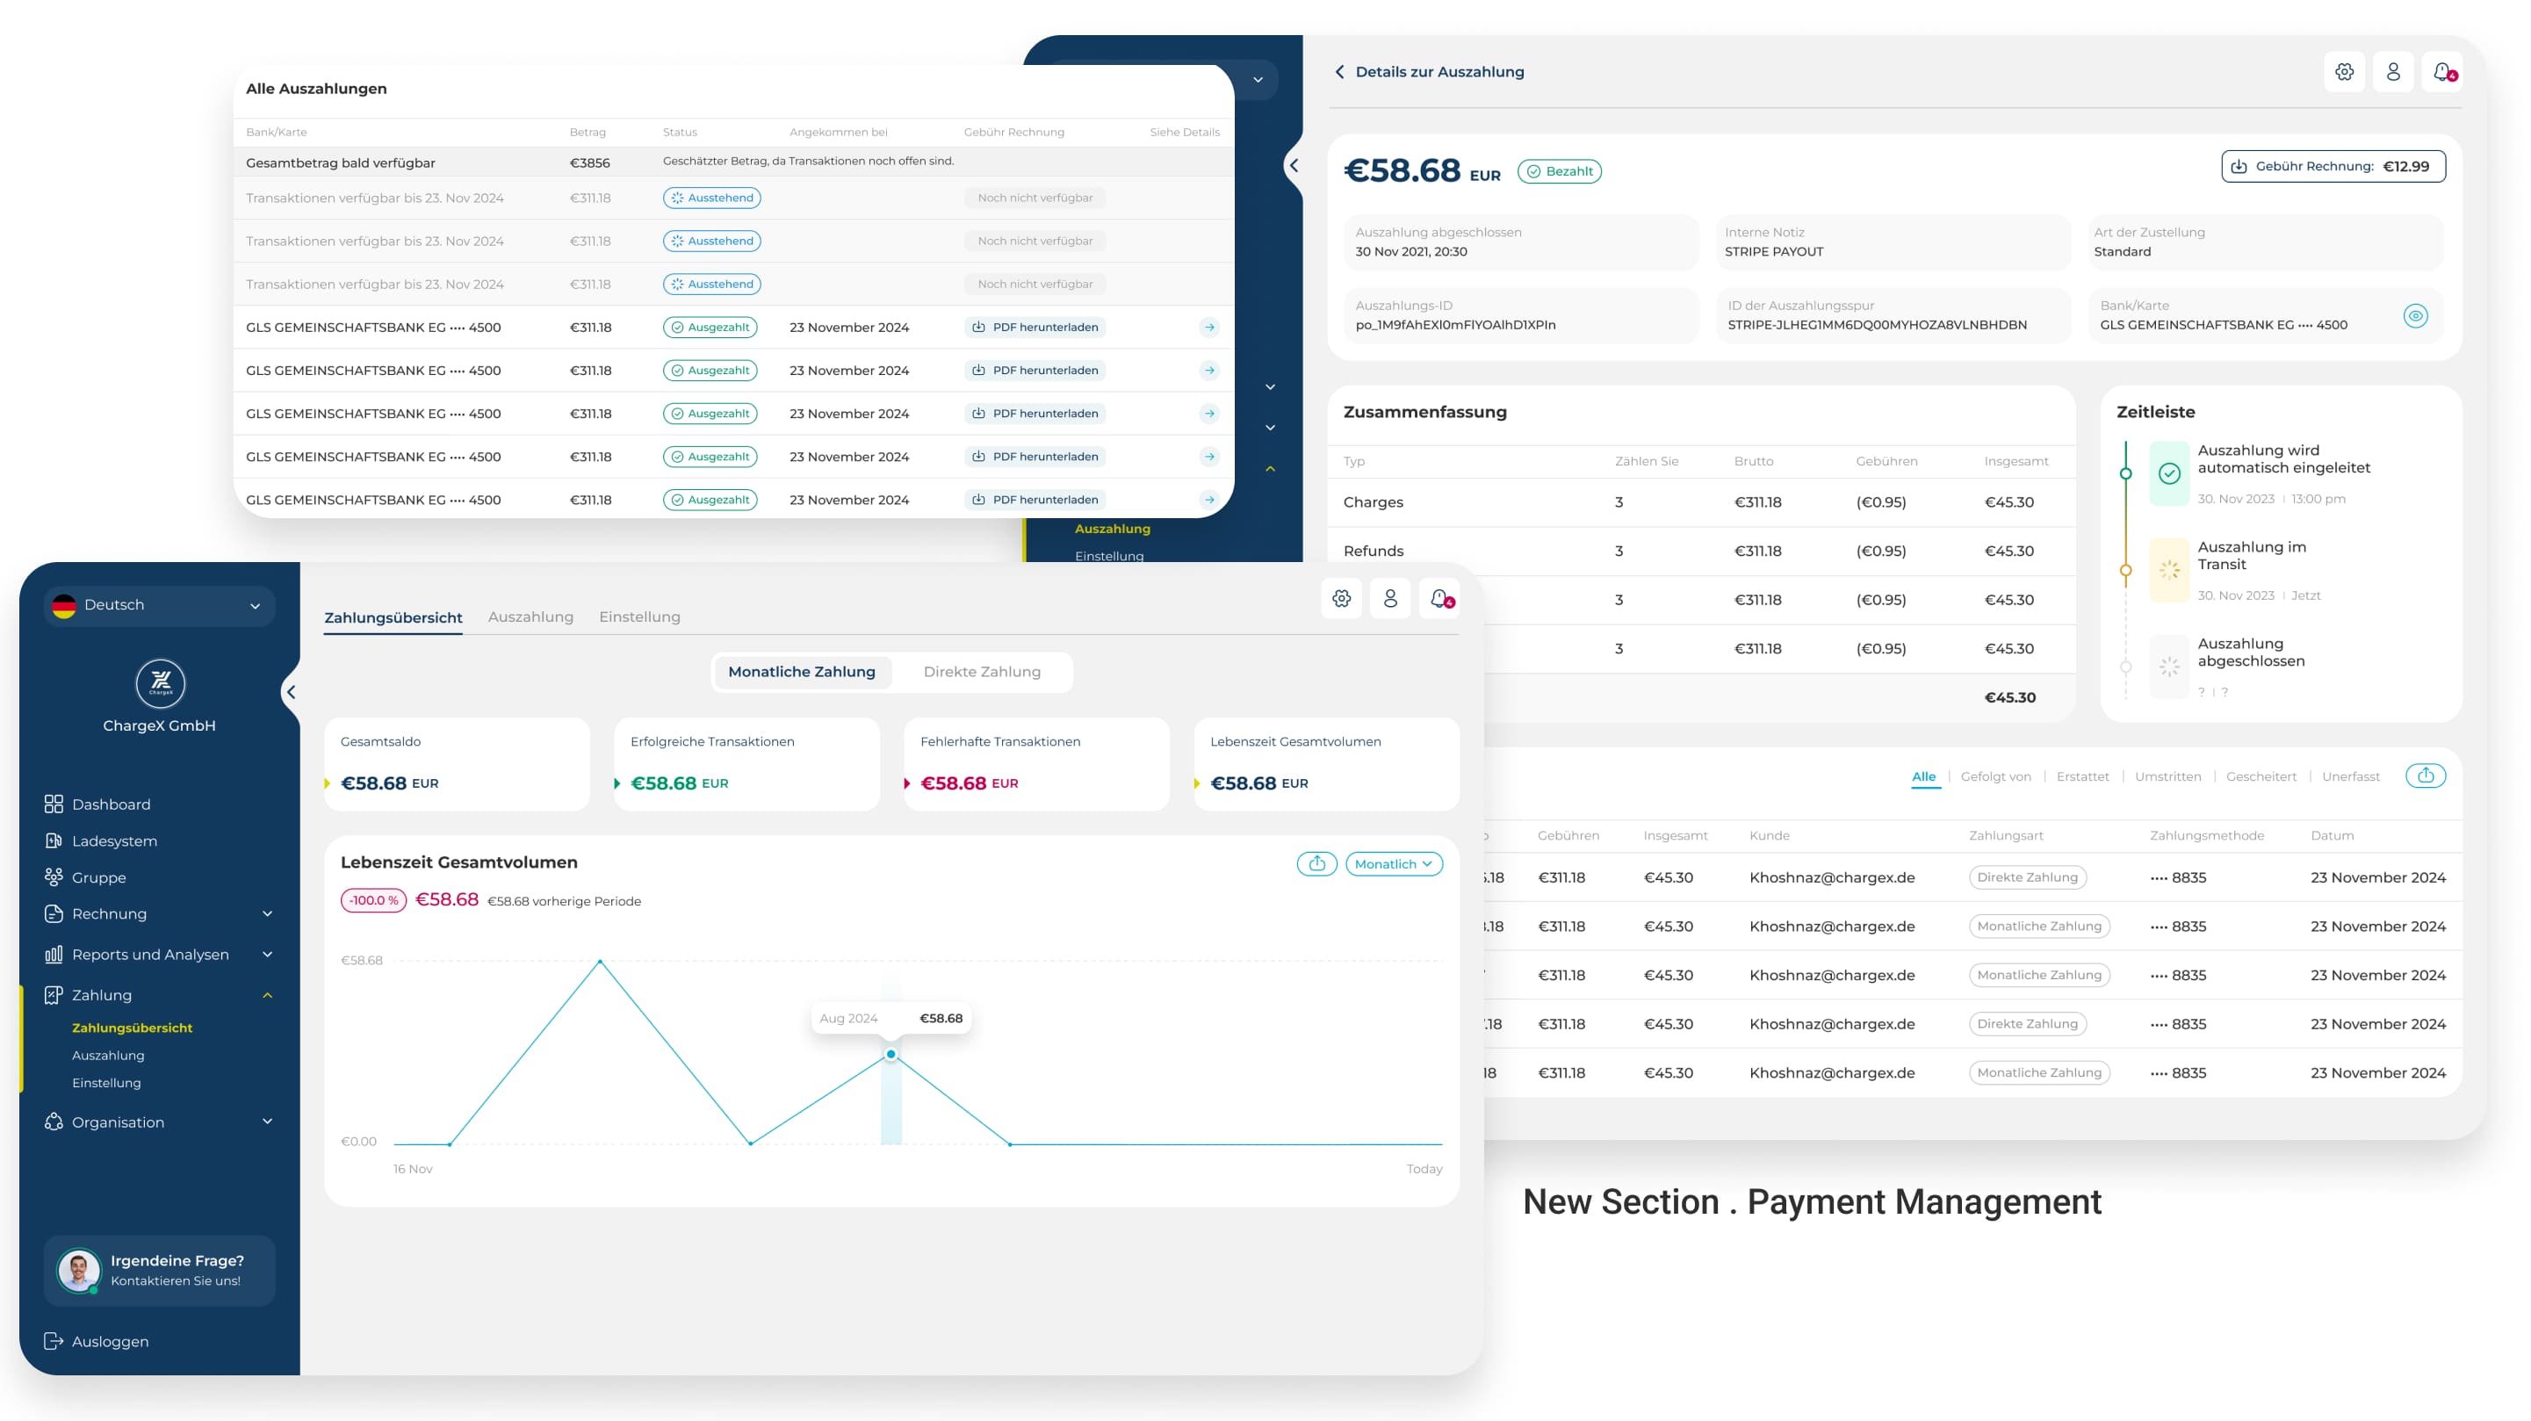
Task: Click first PDF herunterladen button
Action: pyautogui.click(x=1035, y=328)
